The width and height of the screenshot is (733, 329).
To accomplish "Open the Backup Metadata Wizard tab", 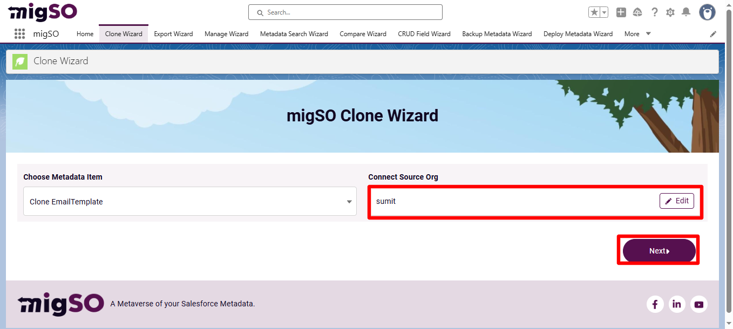I will 497,33.
